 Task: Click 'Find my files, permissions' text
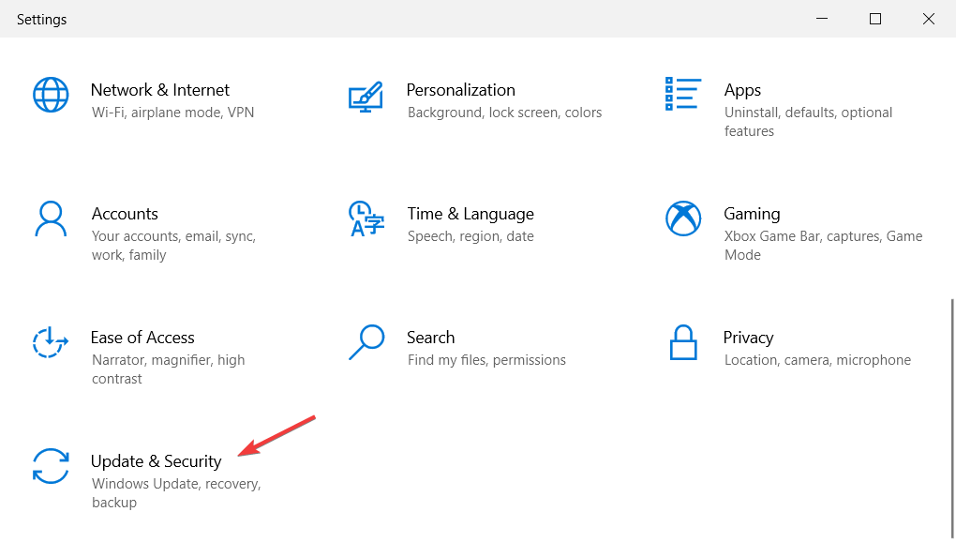point(486,360)
